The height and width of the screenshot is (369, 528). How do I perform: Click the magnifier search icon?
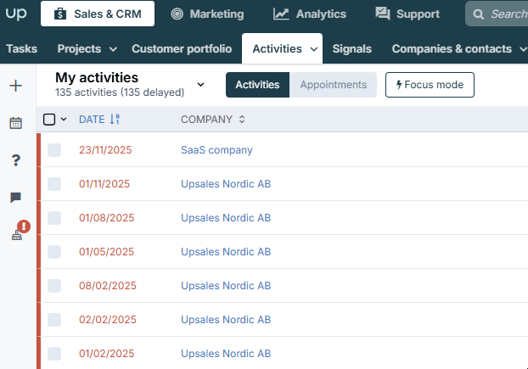coord(478,14)
